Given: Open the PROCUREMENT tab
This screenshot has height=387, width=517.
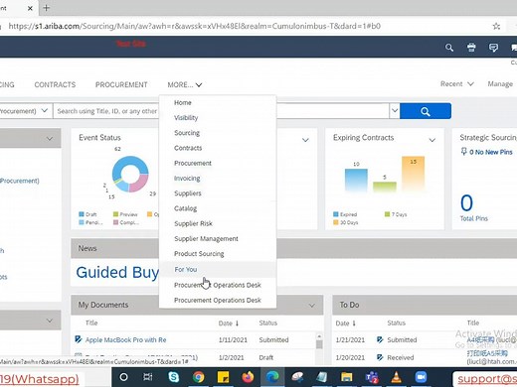Looking at the screenshot, I should coord(121,84).
